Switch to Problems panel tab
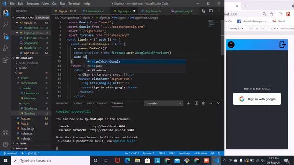Viewport: 294px width, 165px height. click(62, 104)
